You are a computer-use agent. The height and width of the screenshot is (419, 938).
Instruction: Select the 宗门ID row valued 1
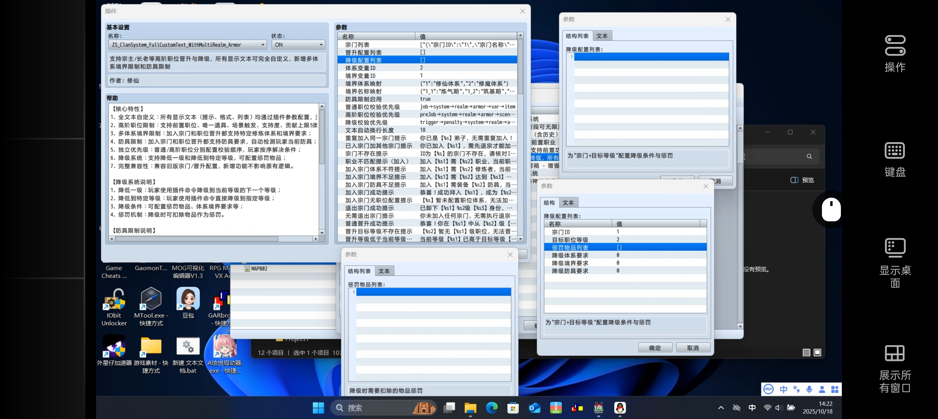(625, 232)
